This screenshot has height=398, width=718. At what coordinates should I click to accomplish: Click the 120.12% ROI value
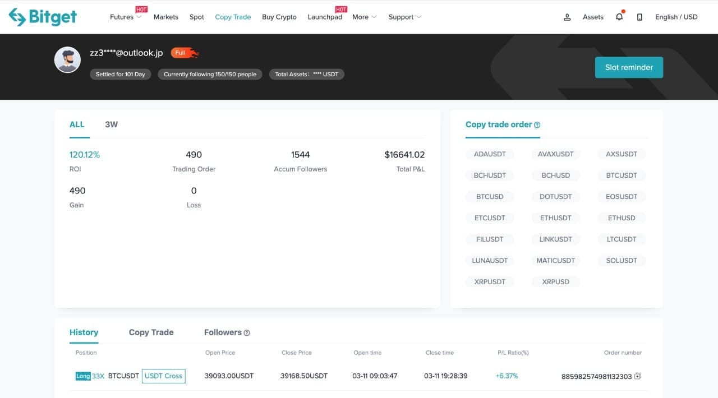[x=85, y=155]
